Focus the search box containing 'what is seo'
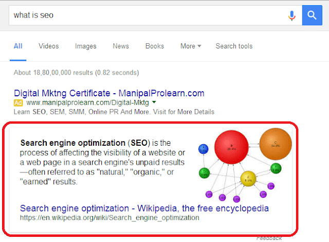 144,15
